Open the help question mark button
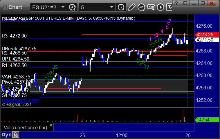Screen dimensions: 220x139 coord(176,3)
